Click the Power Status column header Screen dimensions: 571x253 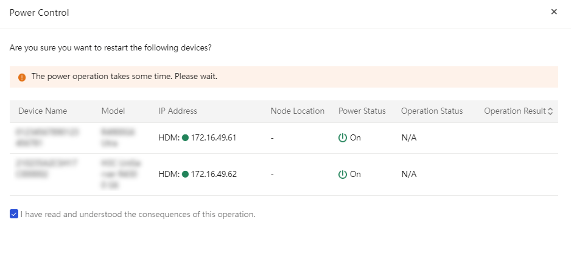[x=362, y=111]
